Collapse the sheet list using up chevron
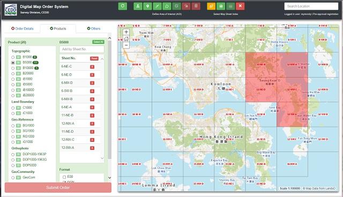Viewport: 343px width, 197px height. point(102,59)
